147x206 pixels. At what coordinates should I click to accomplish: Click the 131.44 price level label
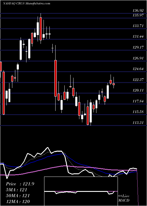tap(138, 36)
